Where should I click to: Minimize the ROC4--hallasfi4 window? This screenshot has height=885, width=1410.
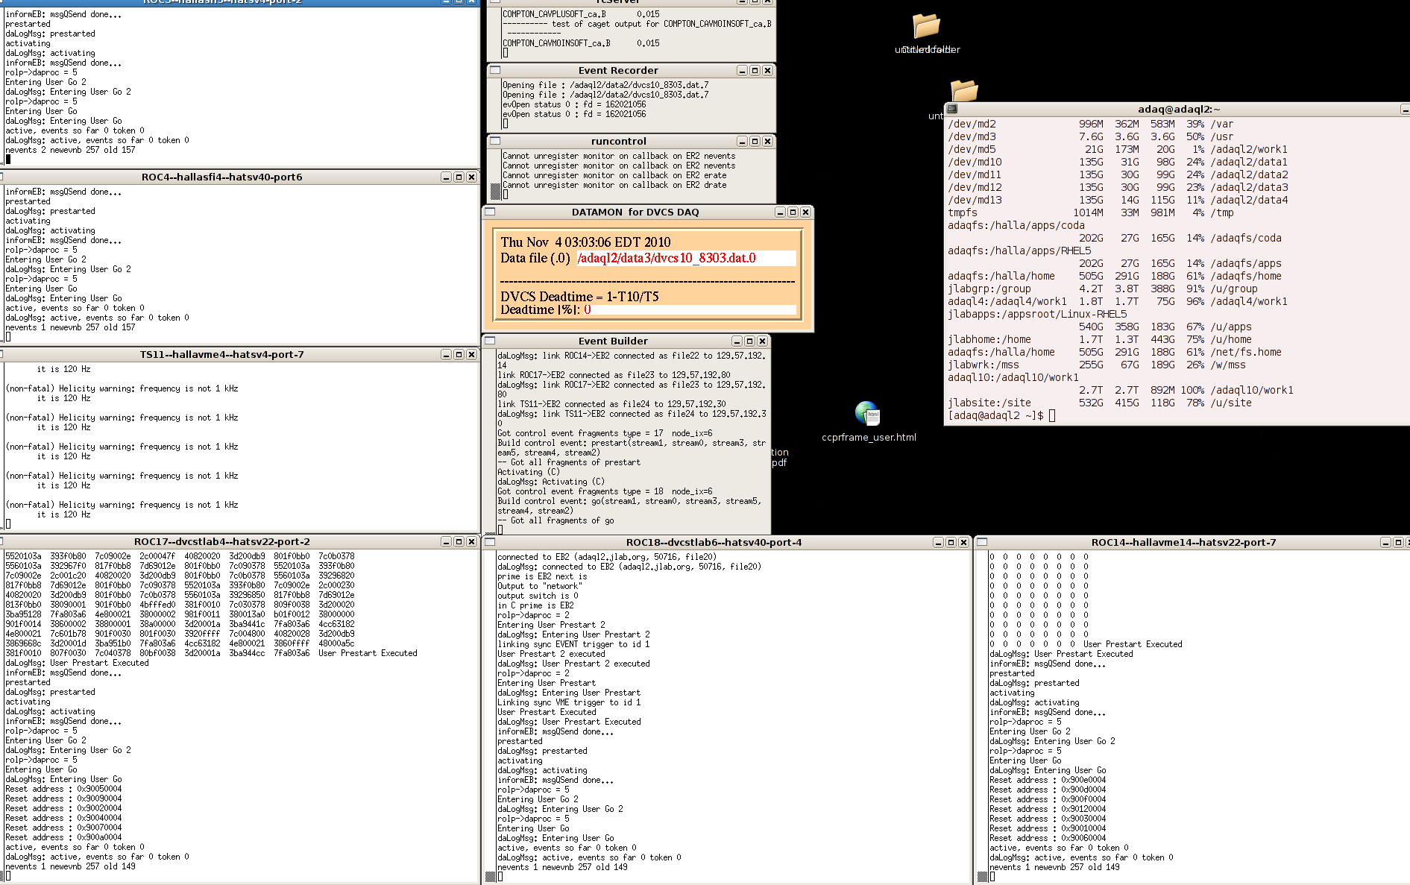tap(446, 177)
